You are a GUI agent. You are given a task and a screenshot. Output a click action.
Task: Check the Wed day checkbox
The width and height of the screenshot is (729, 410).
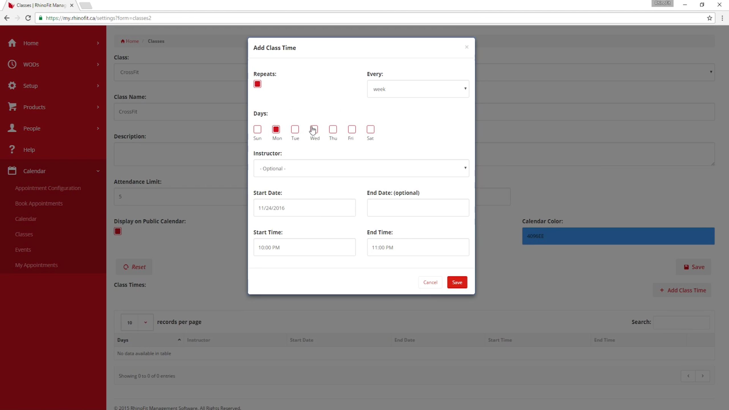[314, 130]
